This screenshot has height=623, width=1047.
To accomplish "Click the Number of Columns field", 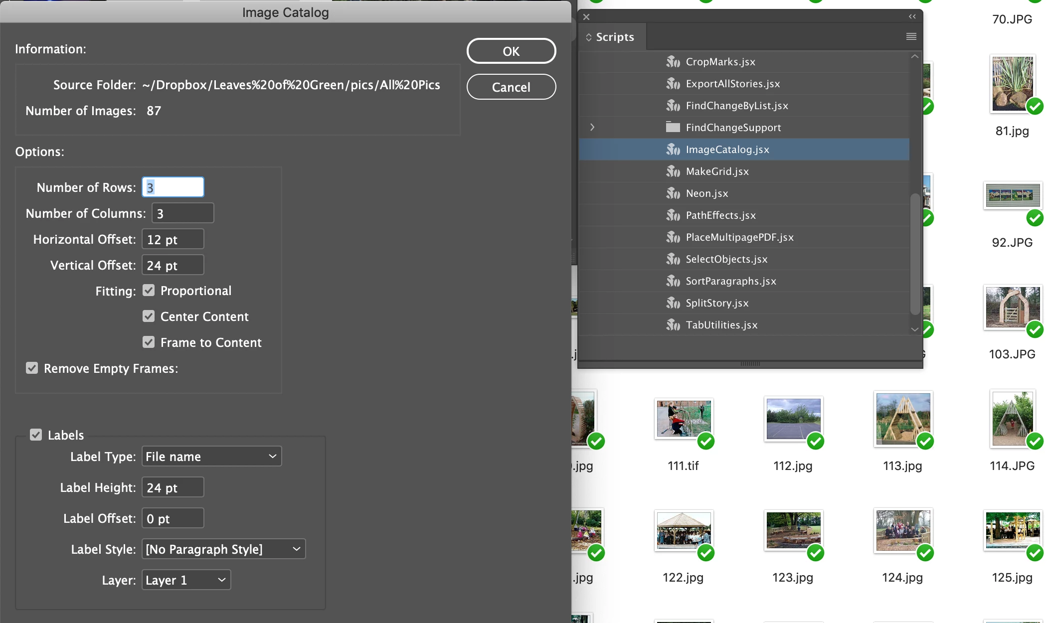I will pos(182,213).
